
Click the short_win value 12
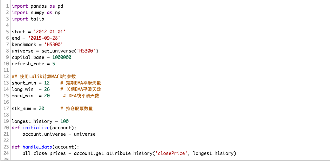[x=47, y=83]
